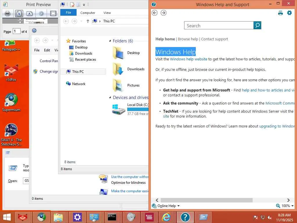Open the Contact support link
The width and height of the screenshot is (297, 223).
(214, 39)
